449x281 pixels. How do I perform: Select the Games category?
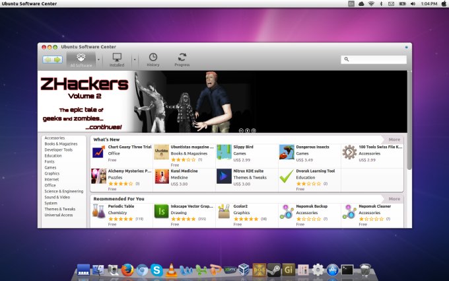[x=50, y=168]
